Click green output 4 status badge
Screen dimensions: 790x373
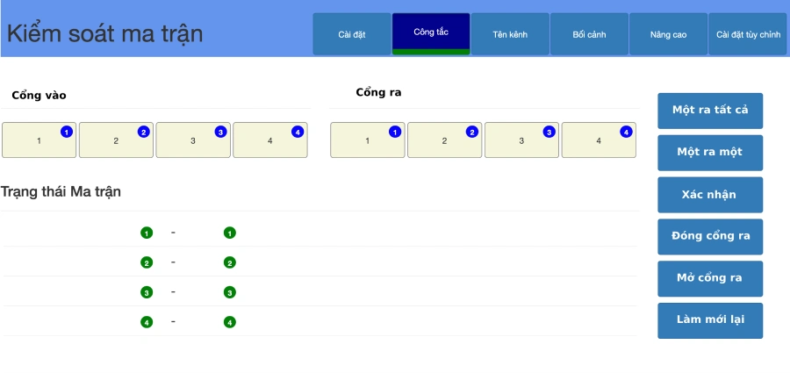[230, 322]
